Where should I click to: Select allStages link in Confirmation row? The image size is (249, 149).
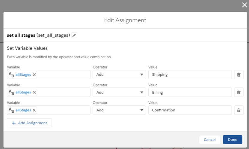23,110
